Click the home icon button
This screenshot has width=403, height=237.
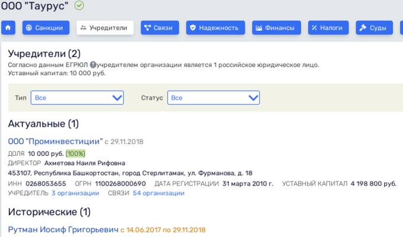pos(8,28)
